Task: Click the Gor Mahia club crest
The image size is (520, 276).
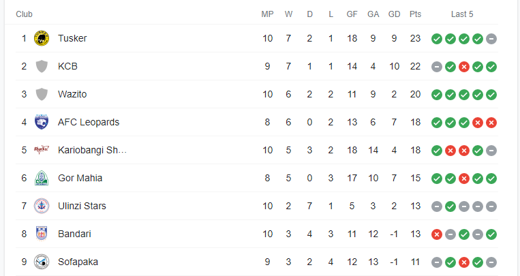Action: [42, 178]
